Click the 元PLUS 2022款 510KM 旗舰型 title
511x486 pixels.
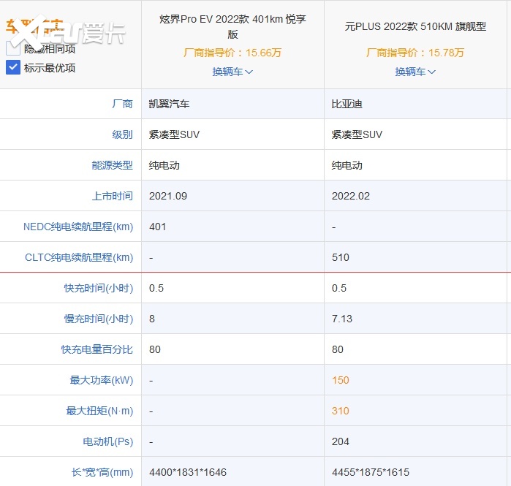[415, 26]
